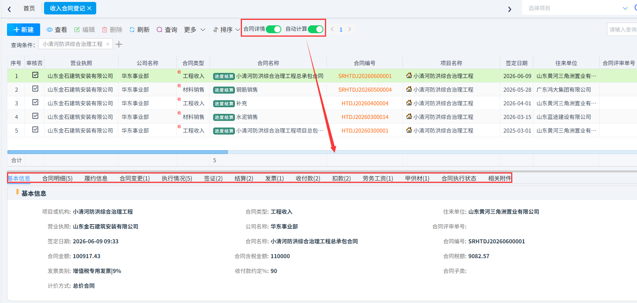This screenshot has width=637, height=303.
Task: Click the horizontal scrollbar under the table
Action: click(x=117, y=152)
